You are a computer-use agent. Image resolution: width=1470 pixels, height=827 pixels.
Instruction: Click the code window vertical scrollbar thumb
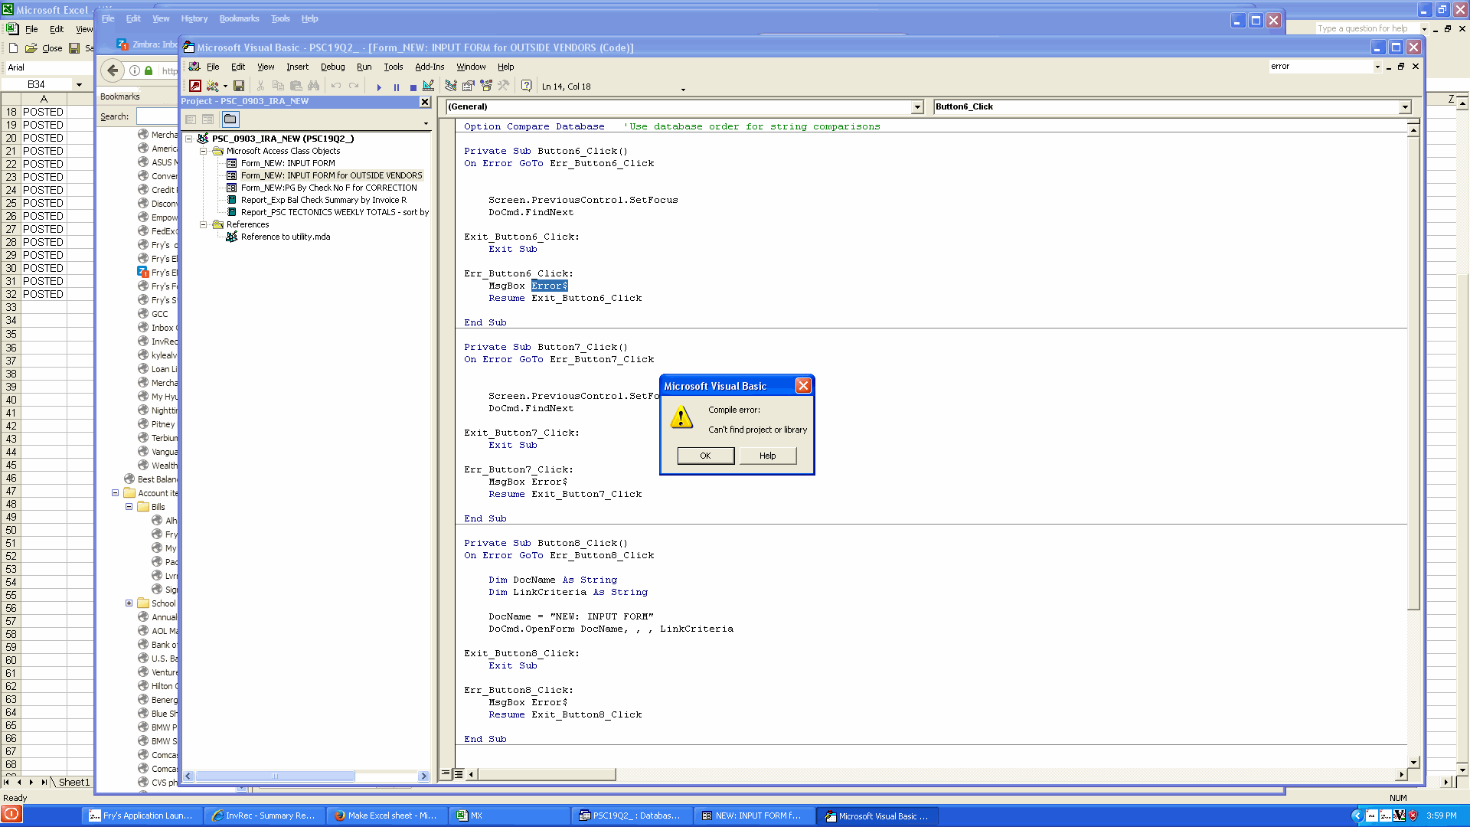1413,374
